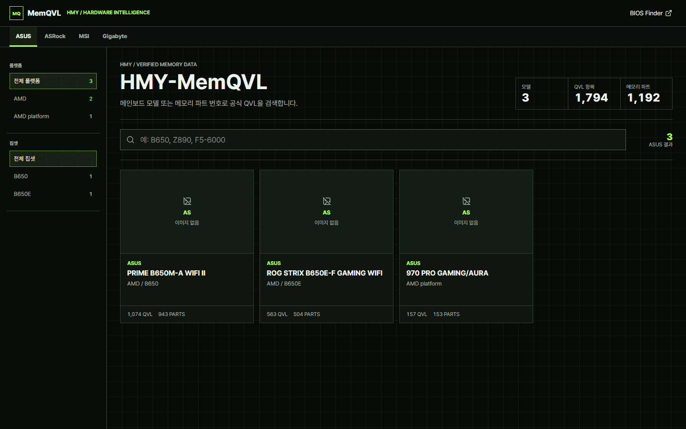Focus the QVL search input field
Image resolution: width=686 pixels, height=429 pixels.
coord(373,140)
